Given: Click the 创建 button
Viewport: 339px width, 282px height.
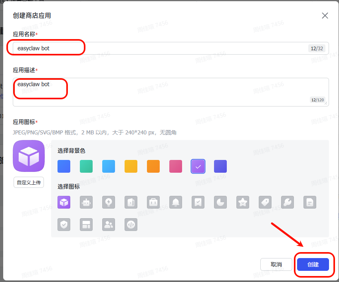Looking at the screenshot, I should point(313,264).
